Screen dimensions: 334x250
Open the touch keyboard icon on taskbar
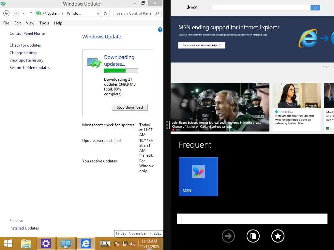pos(105,243)
